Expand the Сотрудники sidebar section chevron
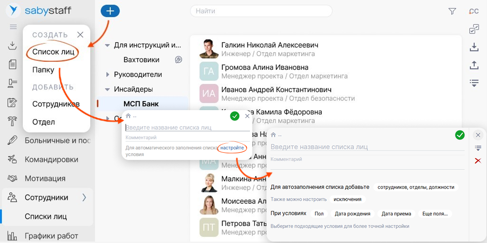The image size is (487, 243). click(84, 197)
